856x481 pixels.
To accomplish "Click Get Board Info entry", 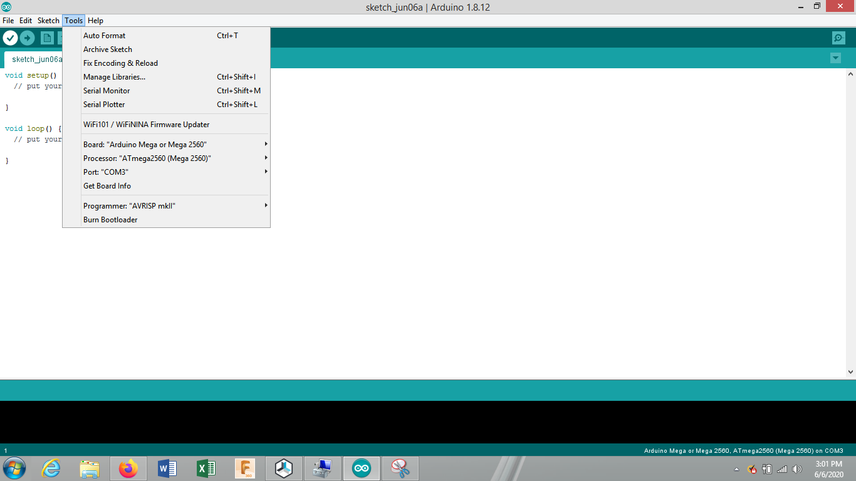I will (x=167, y=186).
